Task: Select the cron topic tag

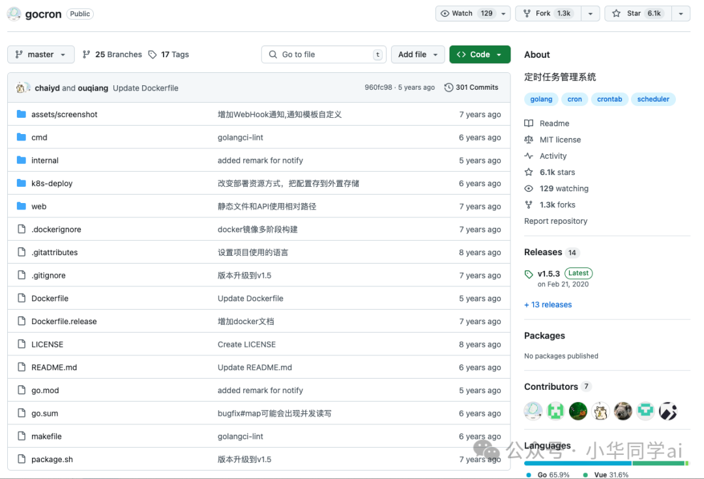Action: (x=574, y=99)
